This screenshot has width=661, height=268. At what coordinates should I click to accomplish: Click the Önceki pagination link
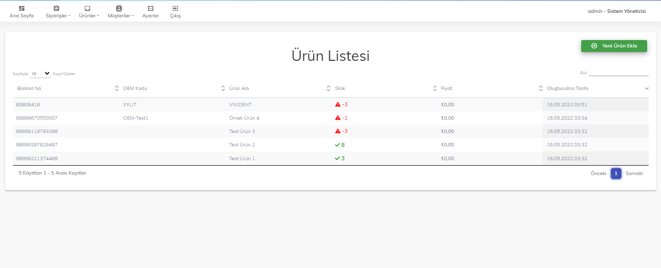598,174
